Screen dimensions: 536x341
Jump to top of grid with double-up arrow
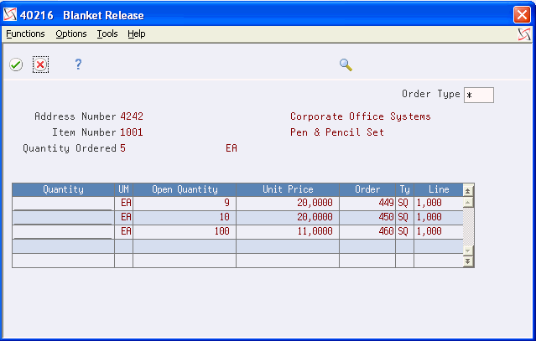468,191
